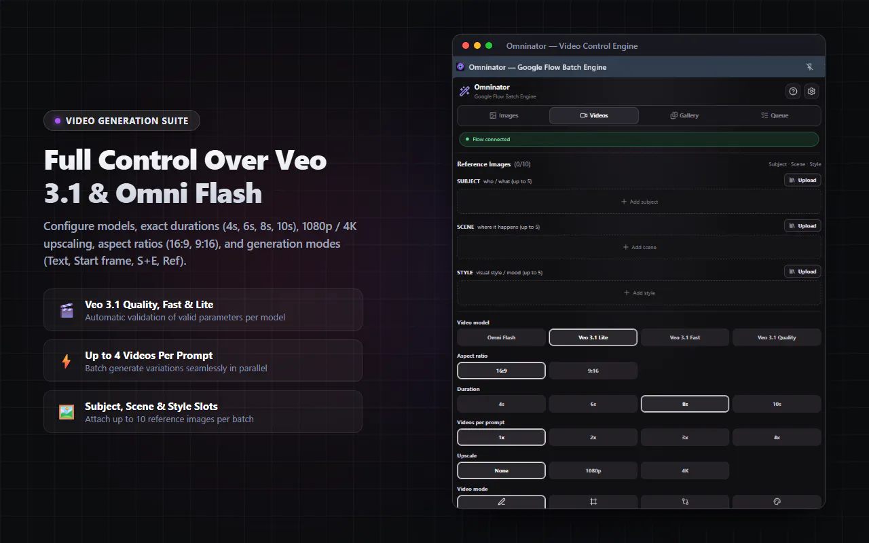Image resolution: width=869 pixels, height=543 pixels.
Task: Minimize the Omninator window with the yellow button
Action: coord(477,45)
